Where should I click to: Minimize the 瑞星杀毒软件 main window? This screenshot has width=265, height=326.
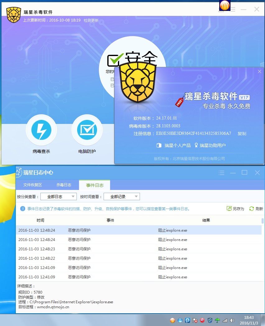[x=244, y=9]
